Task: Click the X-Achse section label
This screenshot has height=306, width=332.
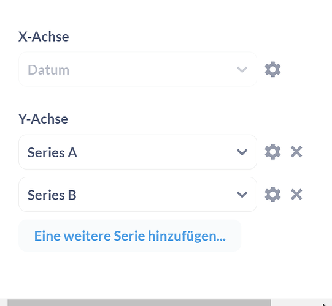Action: tap(44, 37)
